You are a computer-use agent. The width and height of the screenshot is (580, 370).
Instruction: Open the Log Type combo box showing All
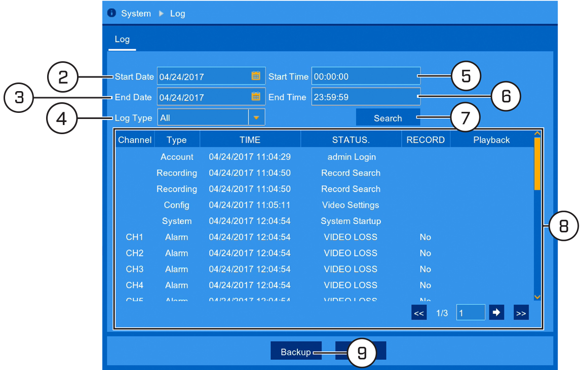point(211,118)
